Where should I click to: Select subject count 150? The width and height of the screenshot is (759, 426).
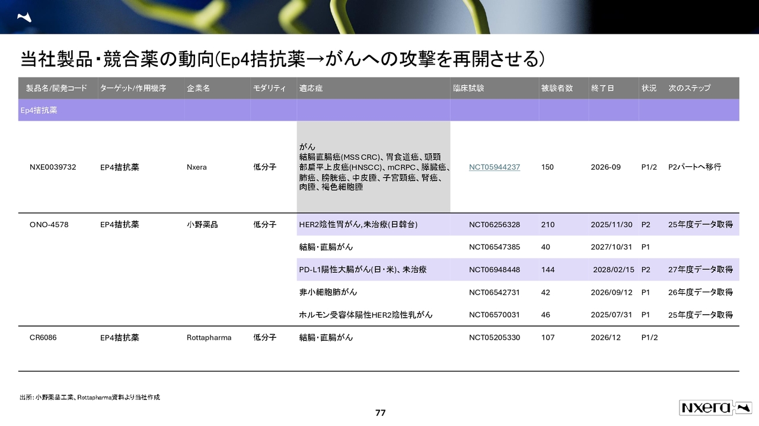click(x=547, y=167)
